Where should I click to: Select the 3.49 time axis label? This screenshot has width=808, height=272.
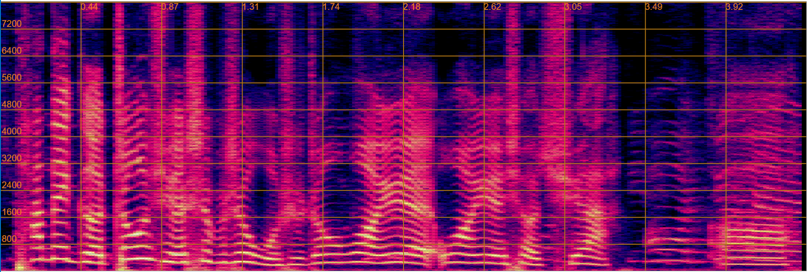(654, 7)
